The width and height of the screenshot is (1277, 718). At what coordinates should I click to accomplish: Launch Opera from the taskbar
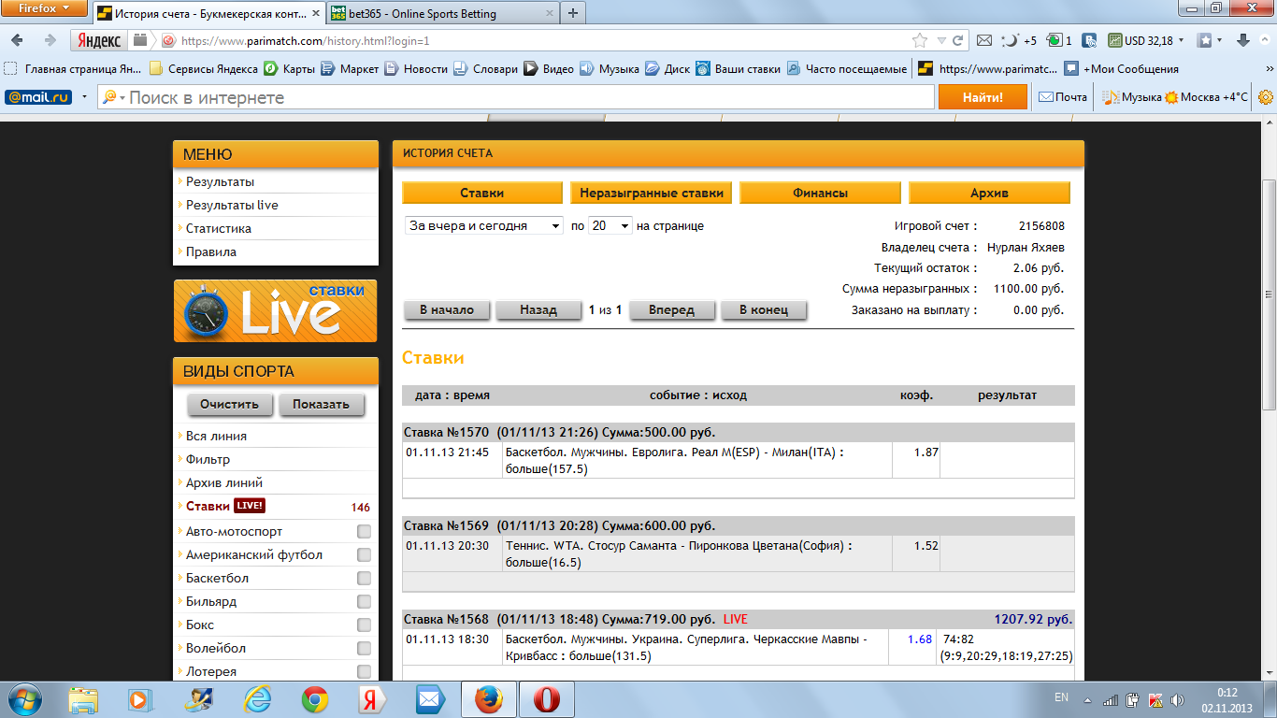coord(547,698)
